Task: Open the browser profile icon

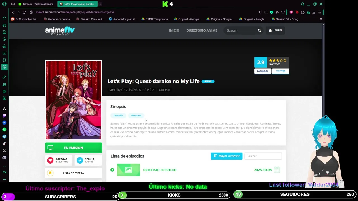Action: tap(308, 12)
